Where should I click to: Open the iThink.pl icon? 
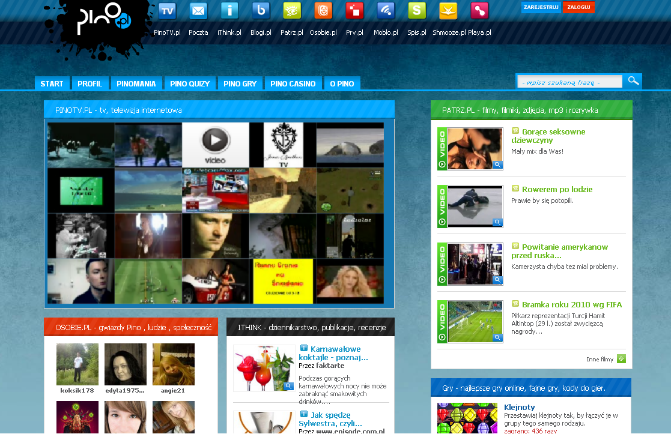pos(230,11)
